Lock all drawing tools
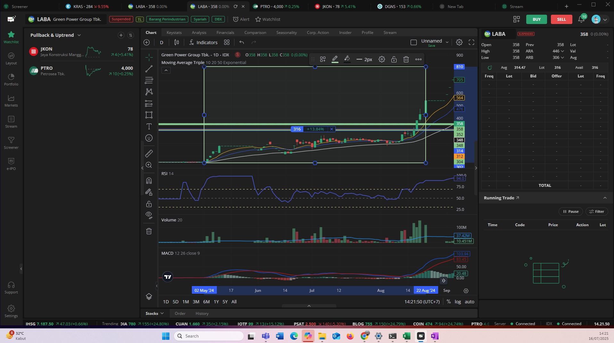The image size is (614, 343). tap(149, 204)
